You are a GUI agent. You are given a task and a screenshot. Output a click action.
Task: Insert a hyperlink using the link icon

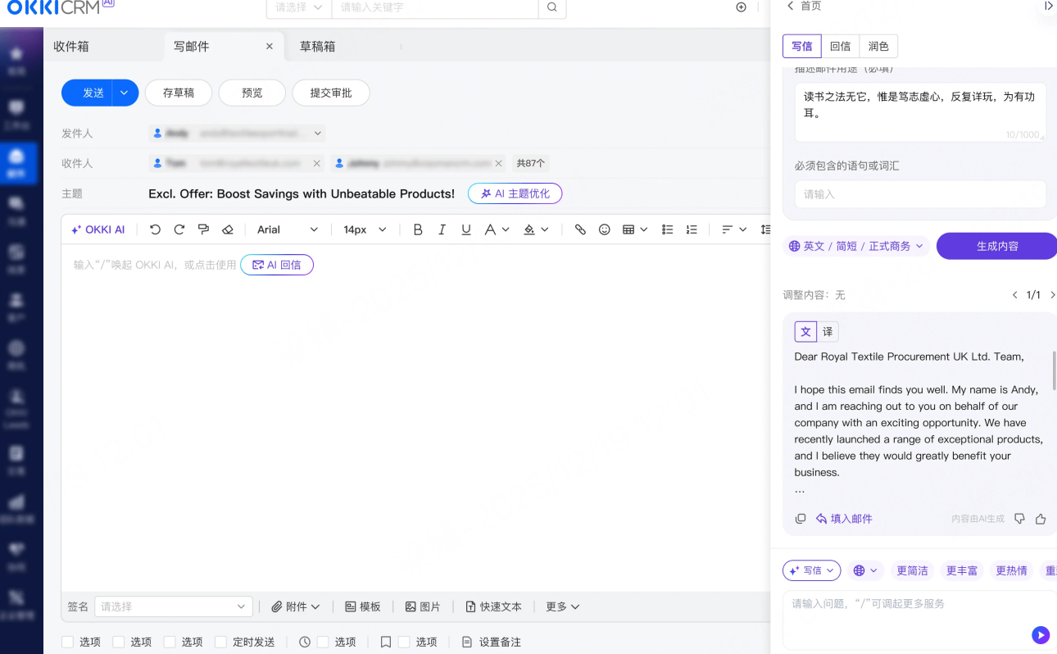[x=580, y=229]
